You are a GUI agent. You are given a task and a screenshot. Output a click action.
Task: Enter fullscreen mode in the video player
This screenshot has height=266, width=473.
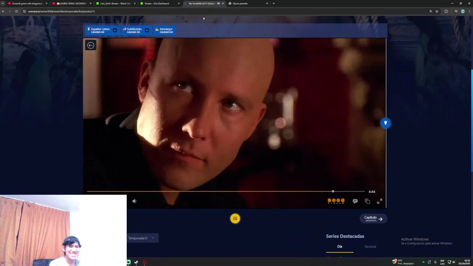click(380, 201)
